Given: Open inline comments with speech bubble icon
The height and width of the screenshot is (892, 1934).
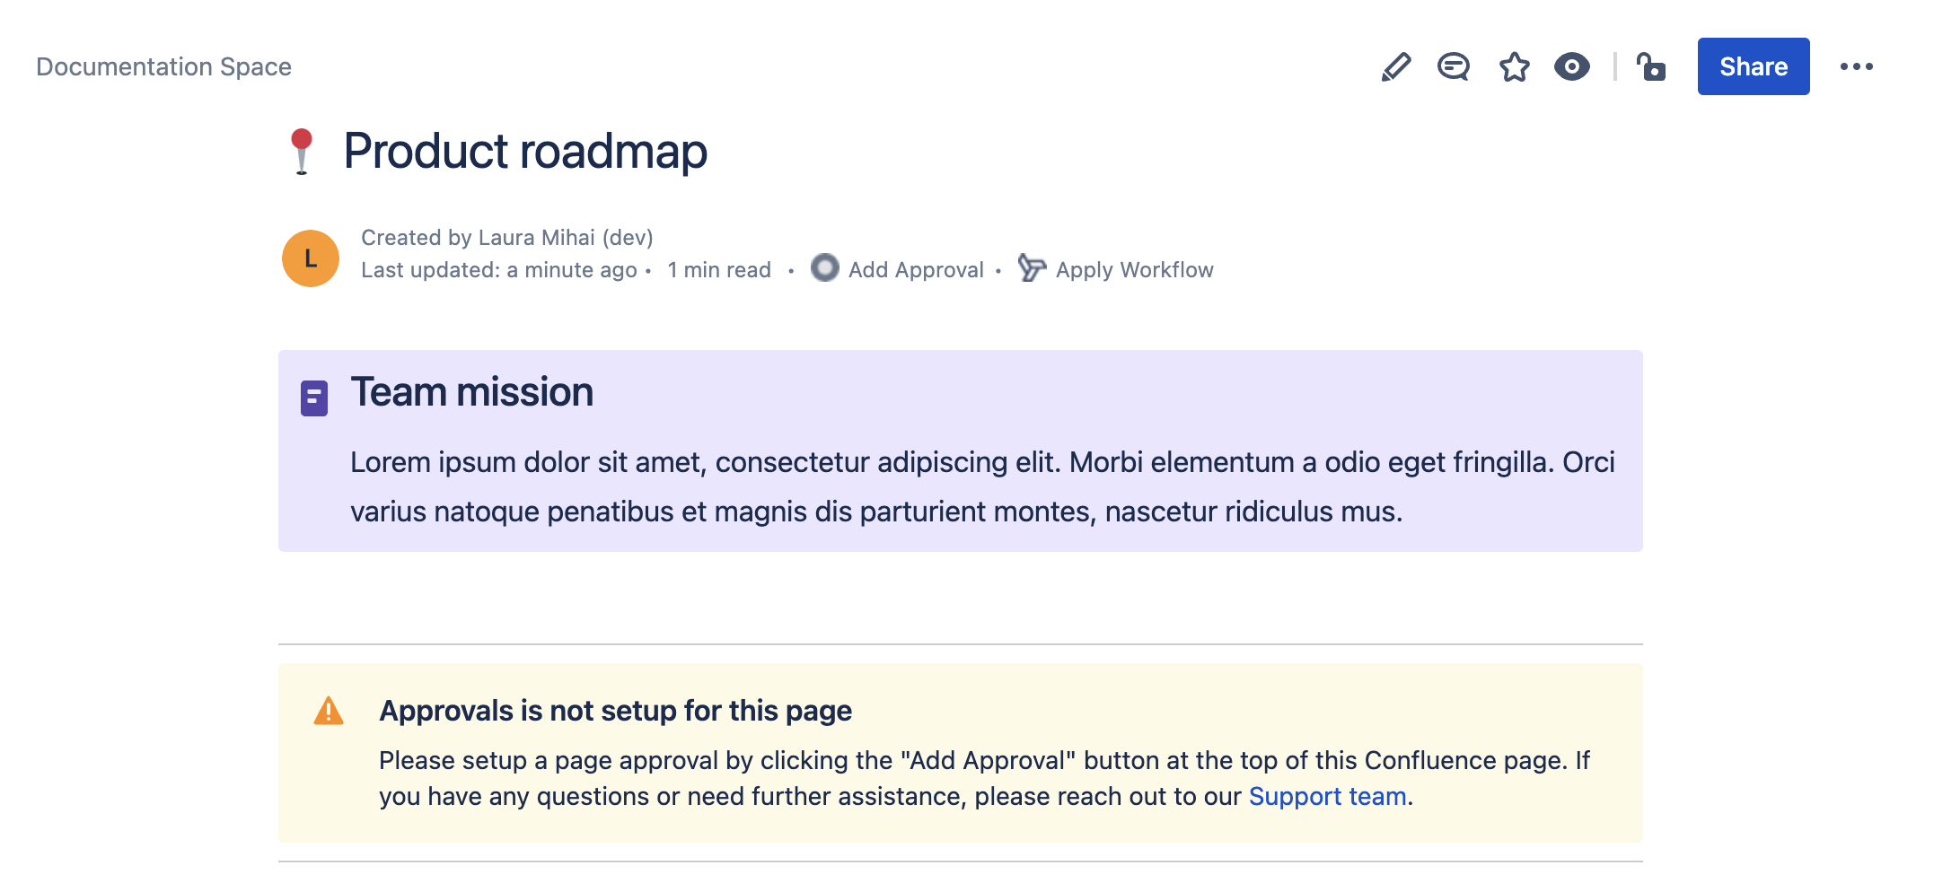Looking at the screenshot, I should (x=1454, y=67).
